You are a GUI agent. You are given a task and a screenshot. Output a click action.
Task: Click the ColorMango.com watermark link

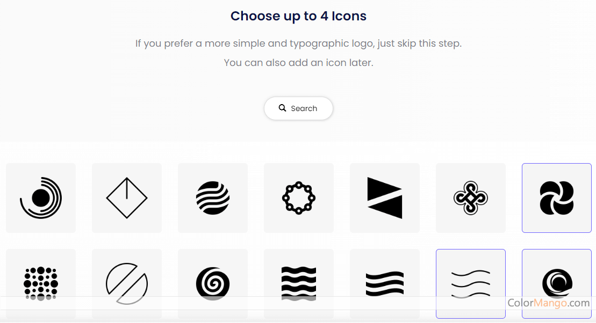click(548, 303)
